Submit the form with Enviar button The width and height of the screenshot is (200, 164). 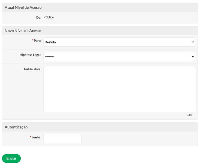[x=11, y=158]
